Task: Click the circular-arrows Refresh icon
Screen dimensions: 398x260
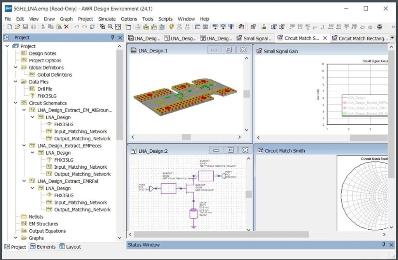Action: tap(92, 27)
